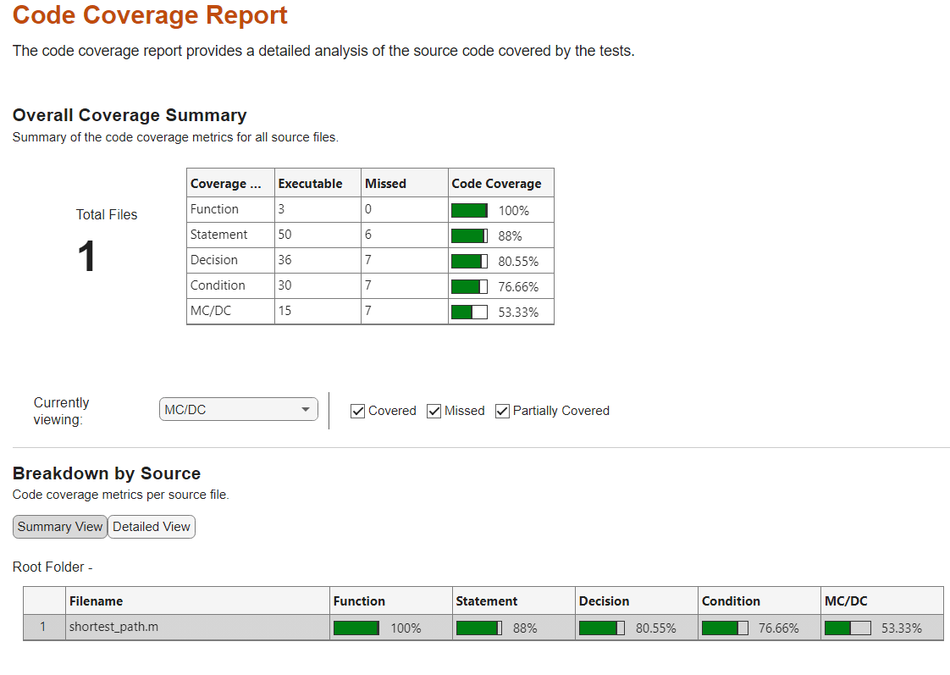The image size is (950, 675).
Task: Click the Function 100% coverage bar in summary
Action: tap(469, 211)
